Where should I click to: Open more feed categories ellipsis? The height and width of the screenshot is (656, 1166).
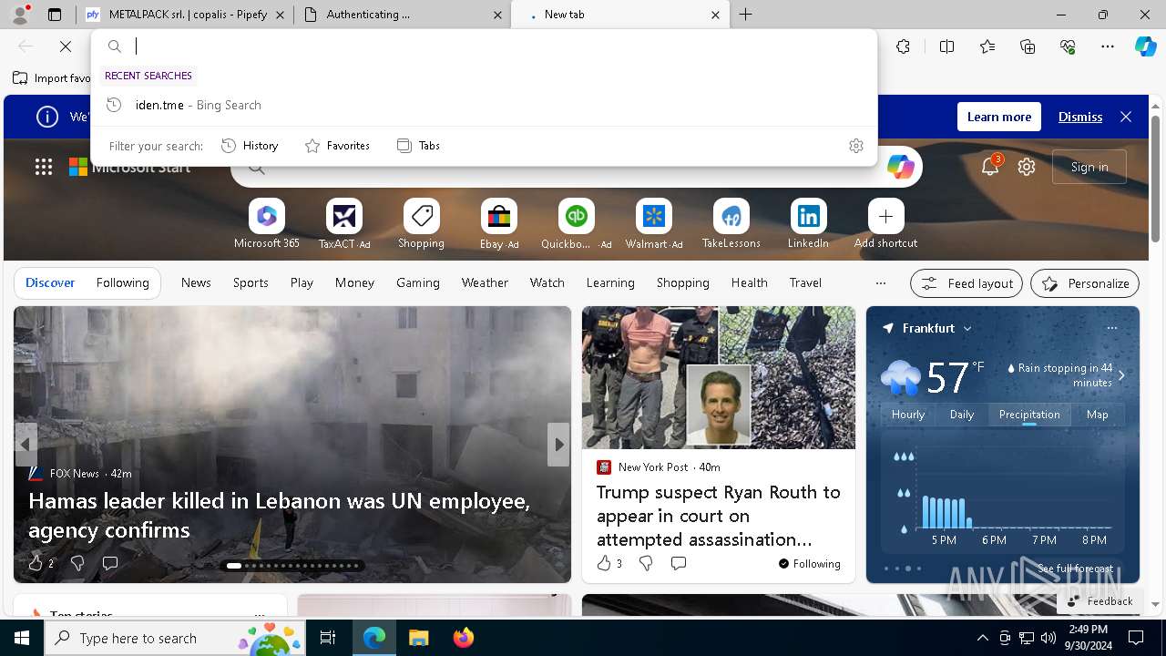pyautogui.click(x=880, y=283)
